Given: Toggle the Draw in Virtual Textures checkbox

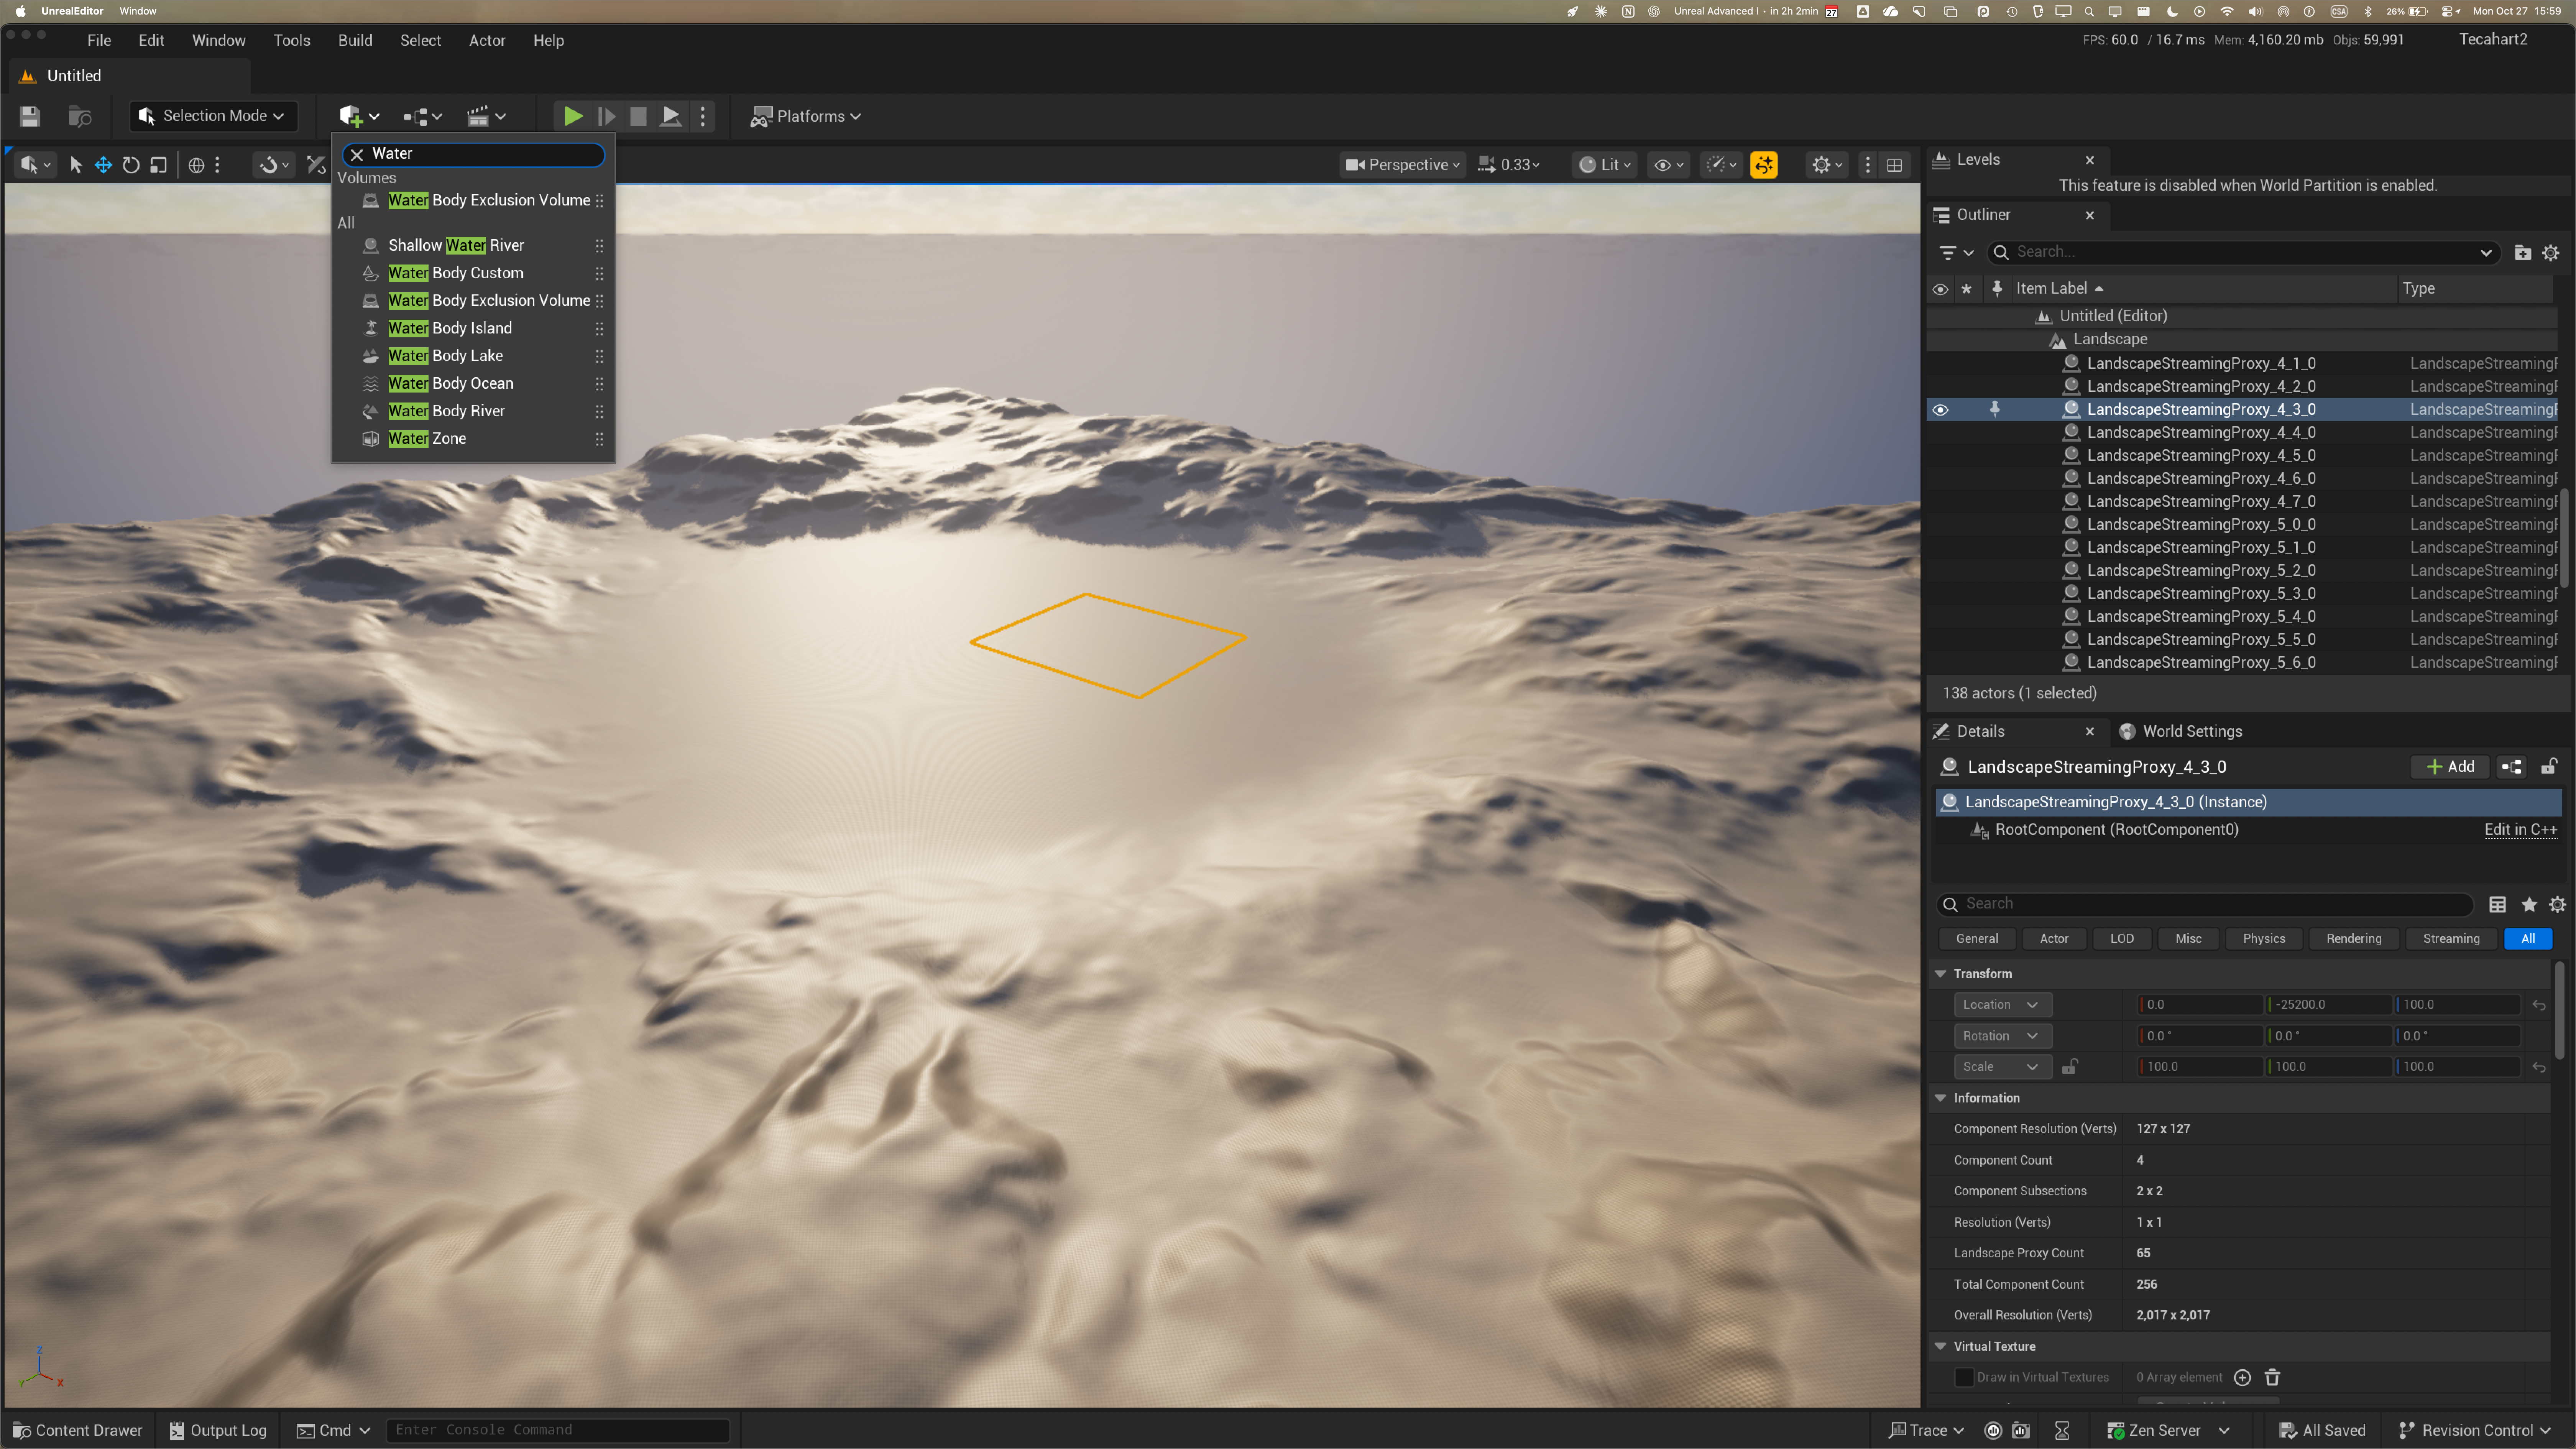Looking at the screenshot, I should coord(1964,1378).
